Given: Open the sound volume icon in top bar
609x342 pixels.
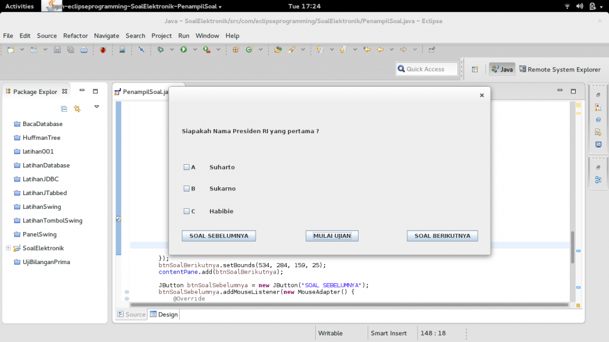Looking at the screenshot, I should [x=579, y=6].
